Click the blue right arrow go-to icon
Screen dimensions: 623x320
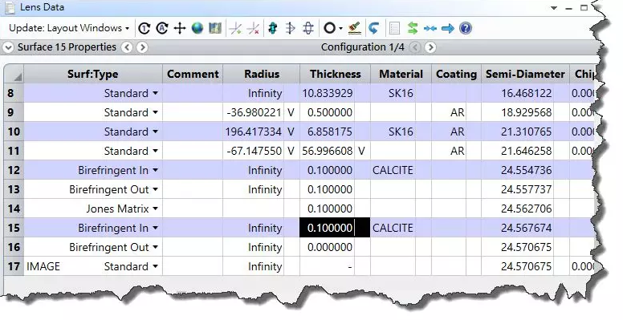(x=448, y=28)
